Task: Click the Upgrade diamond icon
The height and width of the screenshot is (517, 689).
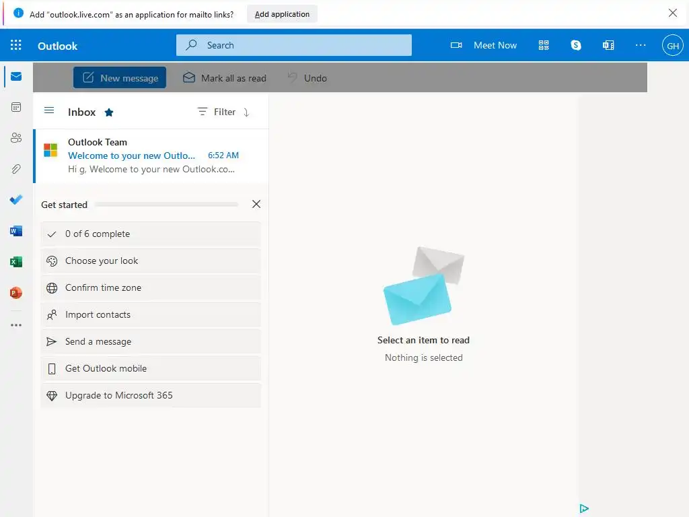Action: pyautogui.click(x=52, y=396)
